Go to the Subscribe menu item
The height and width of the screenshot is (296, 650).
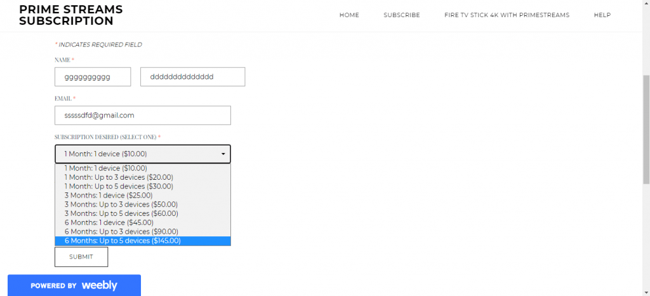click(x=402, y=15)
